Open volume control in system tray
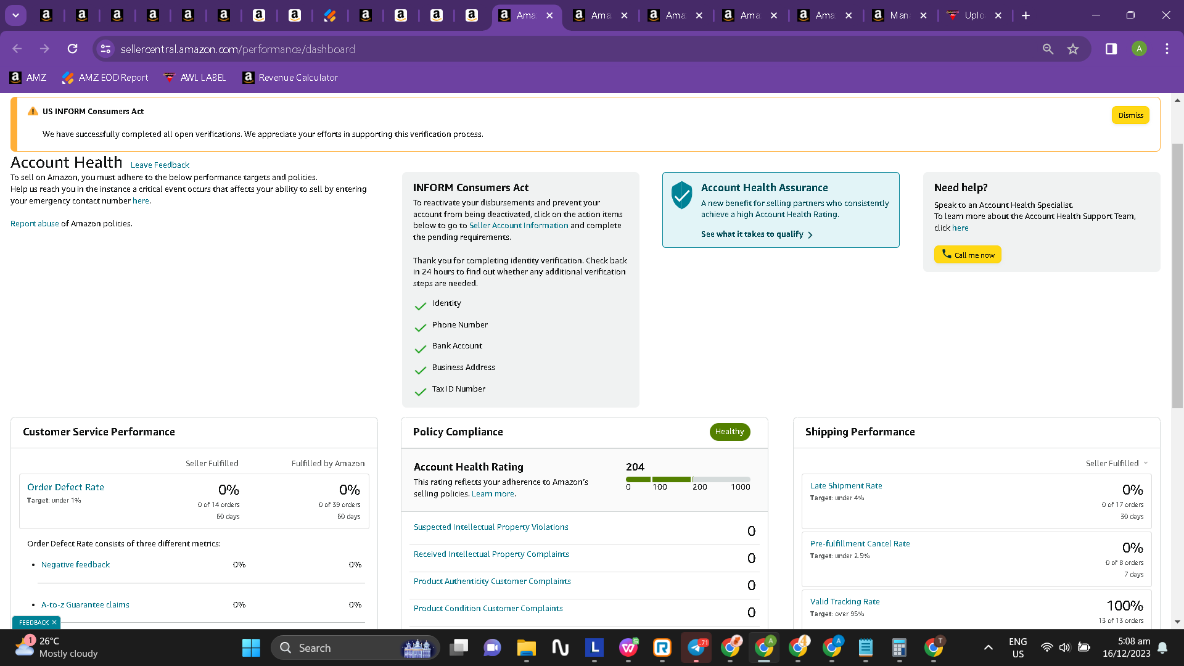 click(1065, 647)
